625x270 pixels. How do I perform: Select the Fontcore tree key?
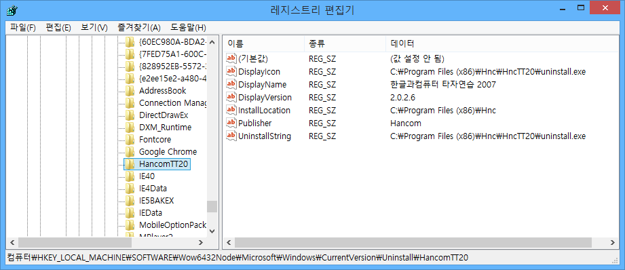(x=155, y=140)
